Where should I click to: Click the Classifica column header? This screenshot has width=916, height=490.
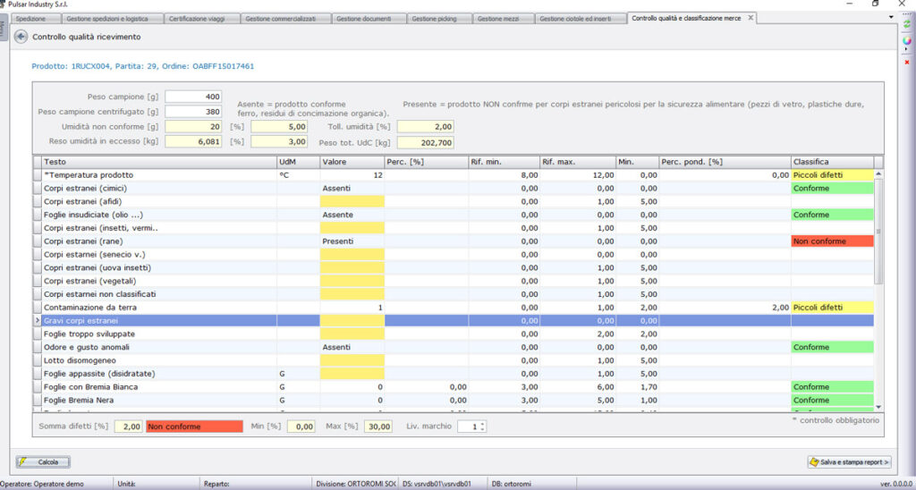pyautogui.click(x=833, y=162)
